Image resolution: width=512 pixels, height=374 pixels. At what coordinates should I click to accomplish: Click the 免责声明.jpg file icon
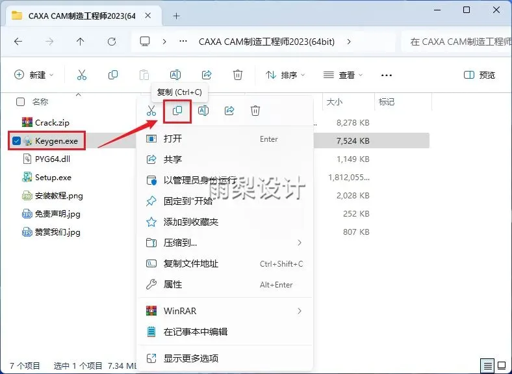click(x=27, y=214)
